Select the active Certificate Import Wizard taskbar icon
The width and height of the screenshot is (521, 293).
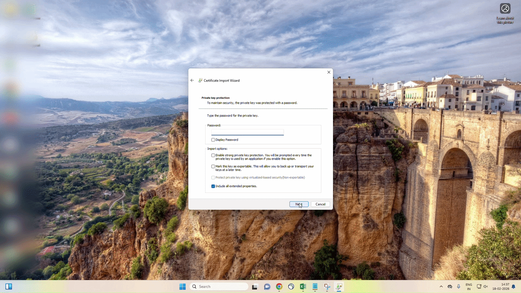click(x=339, y=286)
